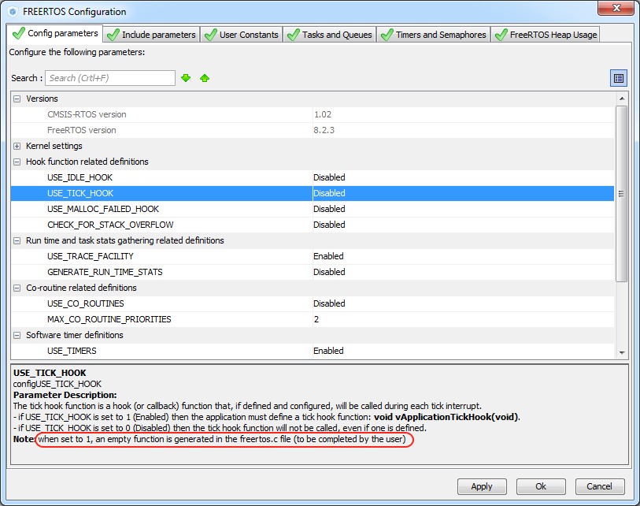Click the CMSIS-RTOS version row
Image resolution: width=640 pixels, height=506 pixels.
point(313,114)
